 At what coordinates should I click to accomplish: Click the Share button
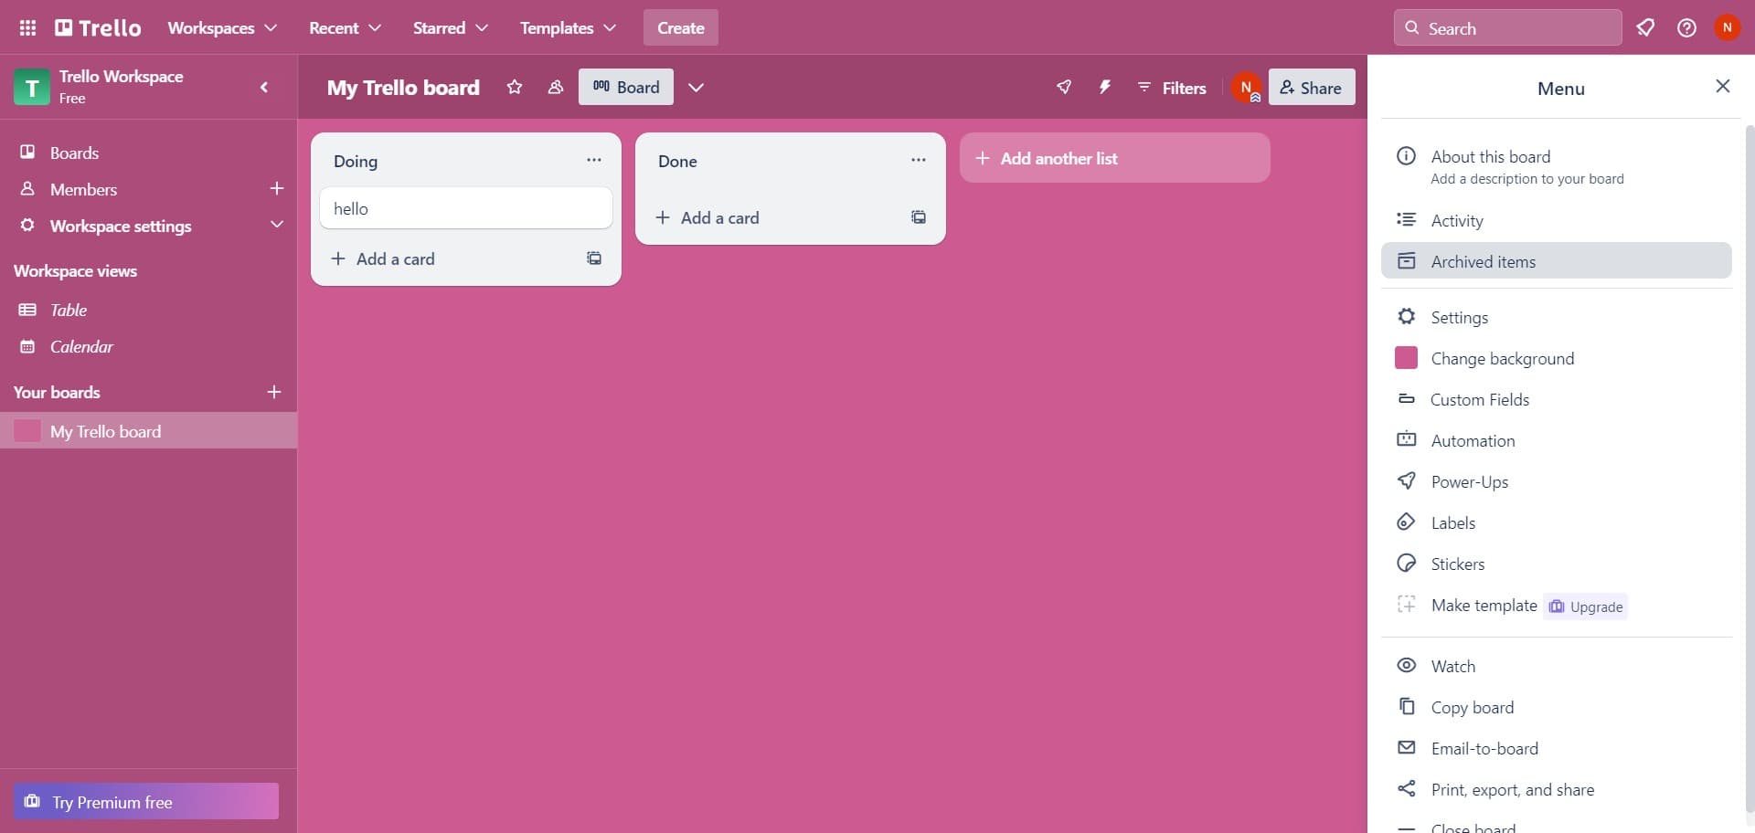point(1311,88)
